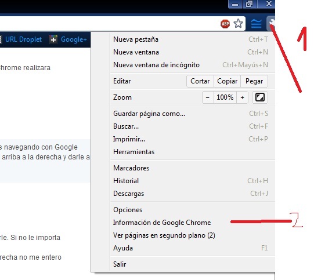Open Descargas from the menu
The width and height of the screenshot is (314, 280).
pos(193,194)
